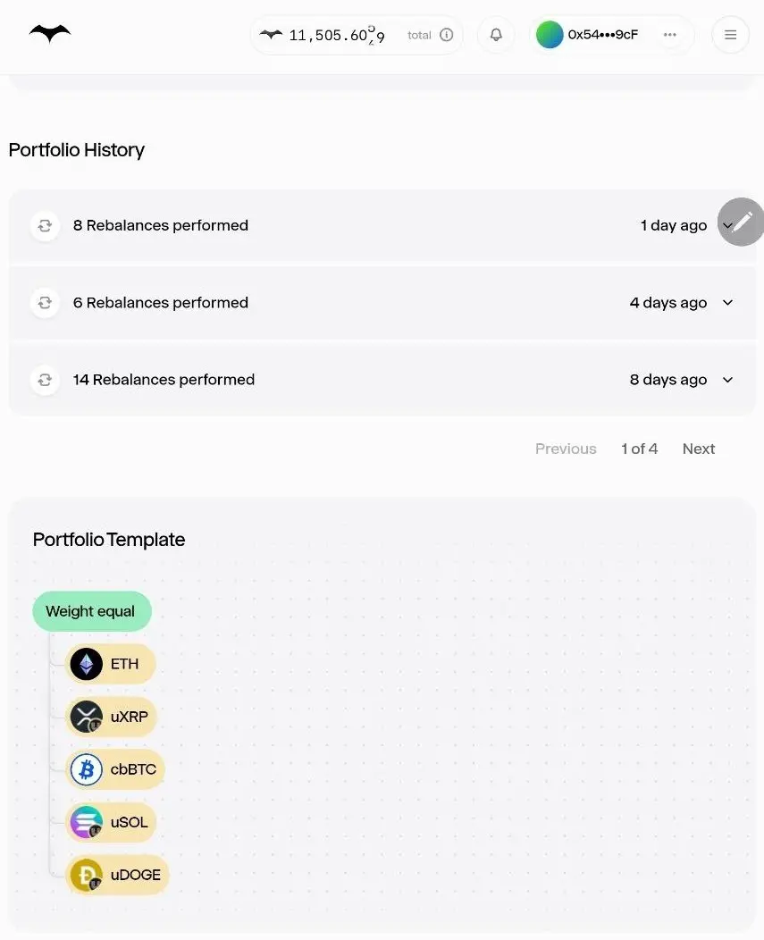Open wallet three-dots options
Image resolution: width=764 pixels, height=940 pixels.
(670, 35)
